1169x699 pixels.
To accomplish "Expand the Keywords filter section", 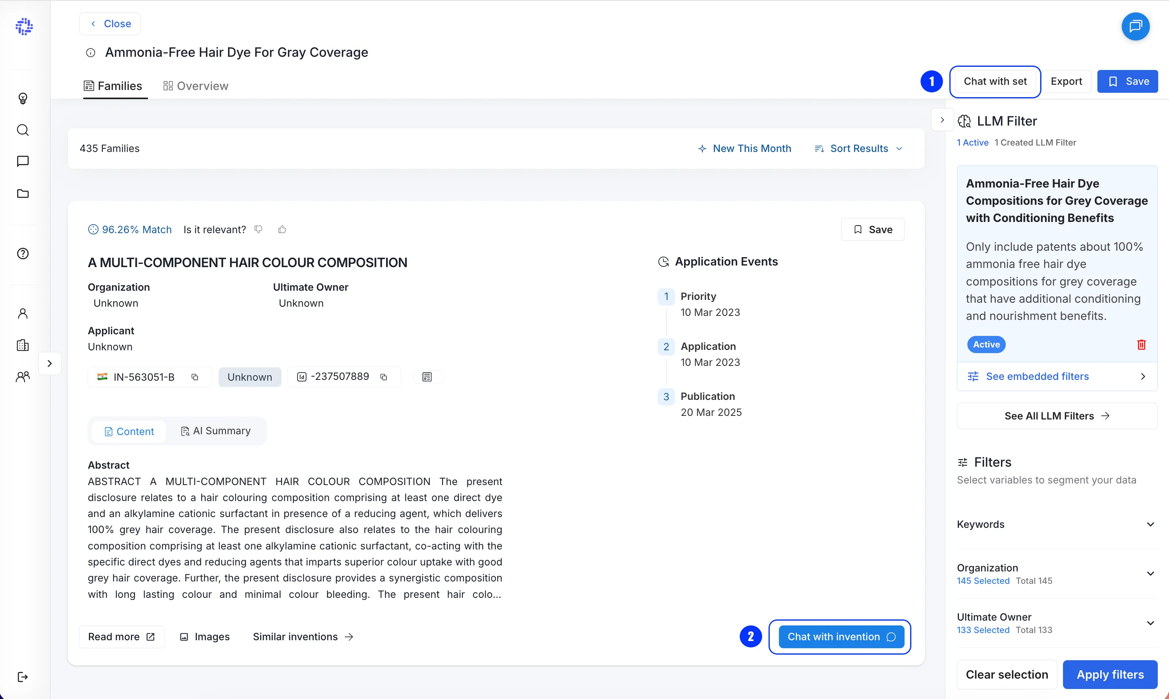I will (1057, 524).
